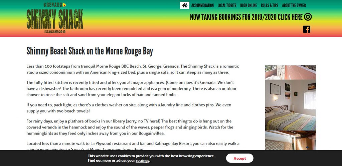View the wooden veranda photo thumbnail

[290, 140]
